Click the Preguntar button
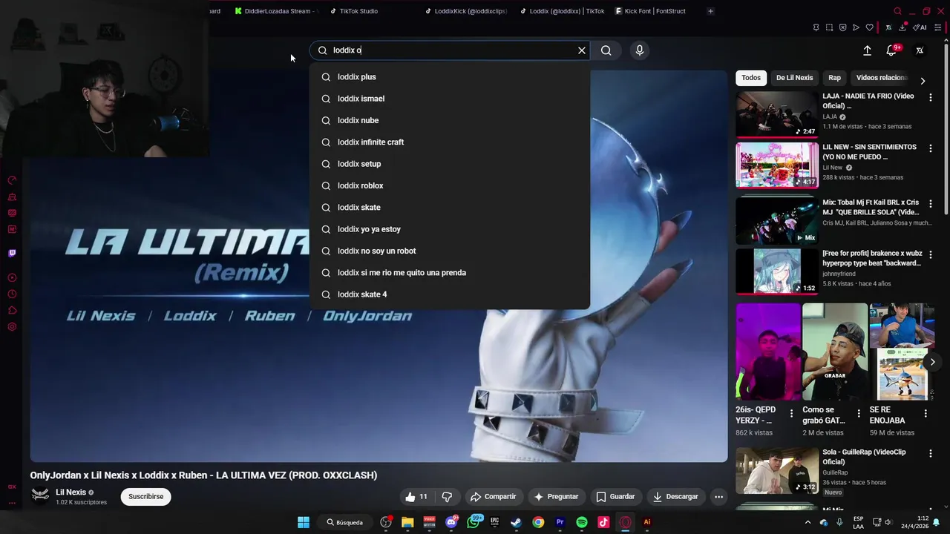 tap(555, 497)
